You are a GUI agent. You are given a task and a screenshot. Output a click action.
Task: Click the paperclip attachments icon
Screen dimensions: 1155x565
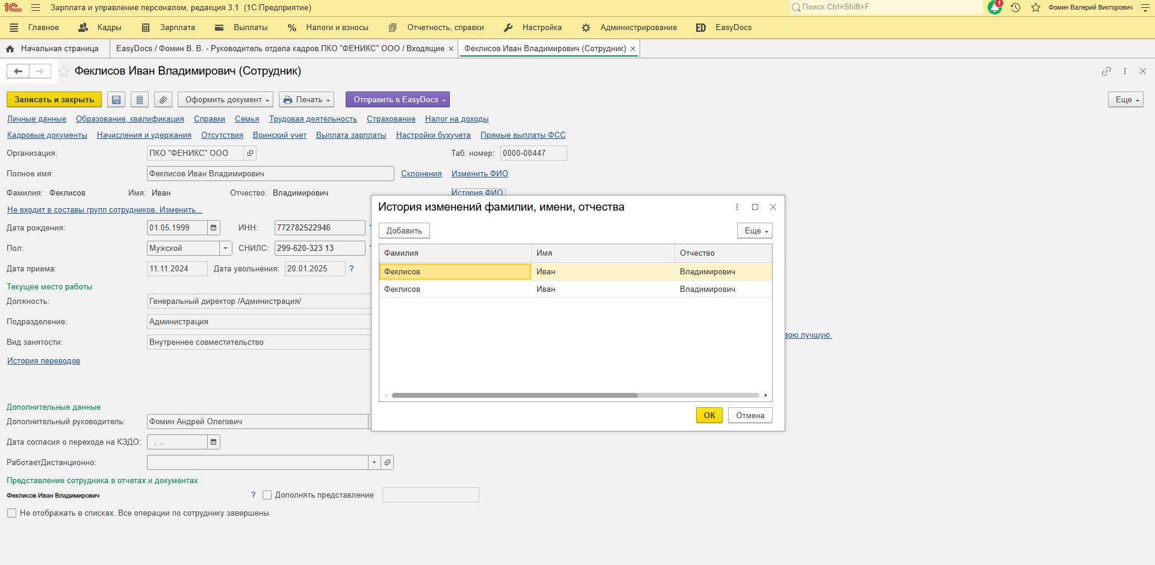[x=163, y=100]
